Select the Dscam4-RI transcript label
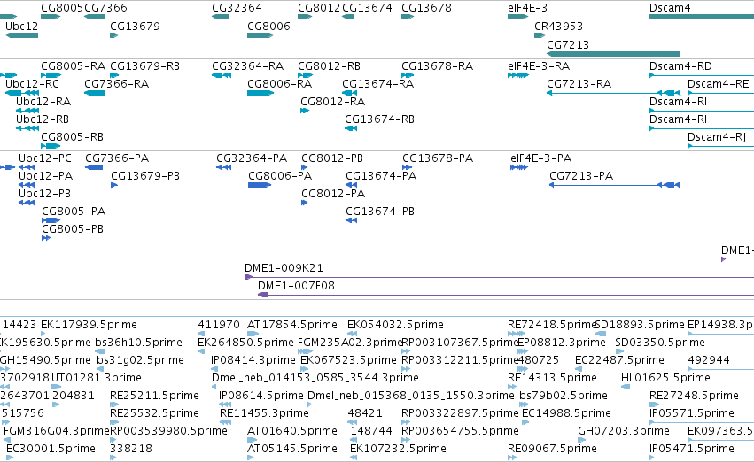Image resolution: width=754 pixels, height=462 pixels. pyautogui.click(x=678, y=101)
